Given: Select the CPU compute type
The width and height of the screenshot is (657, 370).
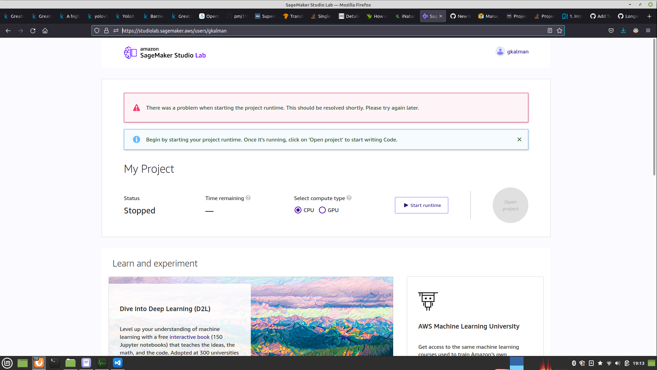Looking at the screenshot, I should coord(298,210).
